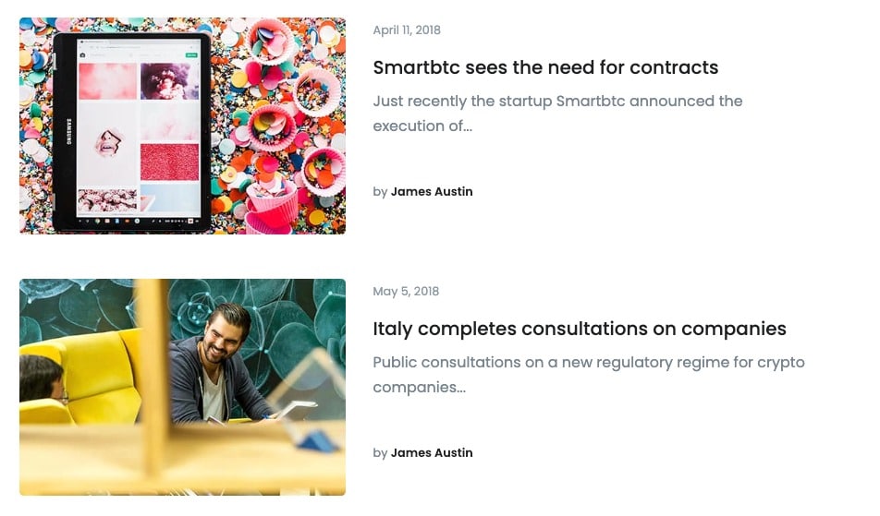Click the smiling bearded man in the photo
Viewport: 880px width, 516px height.
219,365
